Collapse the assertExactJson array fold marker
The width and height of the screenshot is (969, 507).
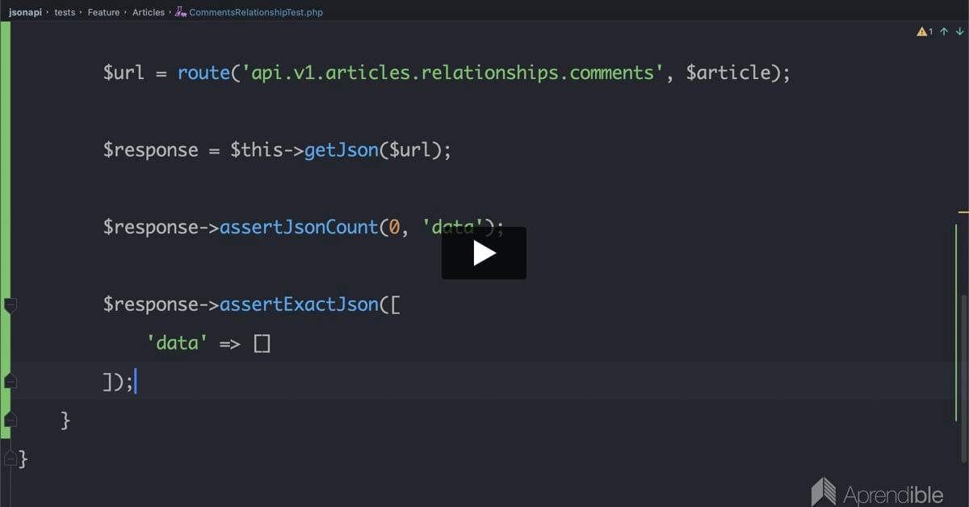pyautogui.click(x=10, y=305)
